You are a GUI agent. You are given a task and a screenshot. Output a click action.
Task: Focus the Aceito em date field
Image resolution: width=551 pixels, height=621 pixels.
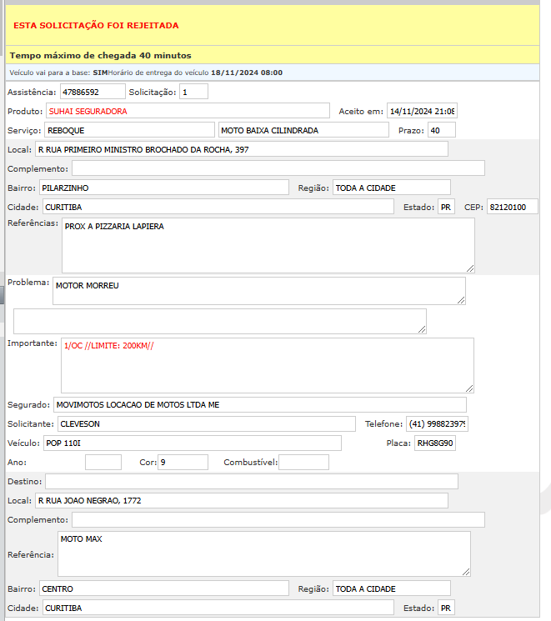[x=422, y=111]
